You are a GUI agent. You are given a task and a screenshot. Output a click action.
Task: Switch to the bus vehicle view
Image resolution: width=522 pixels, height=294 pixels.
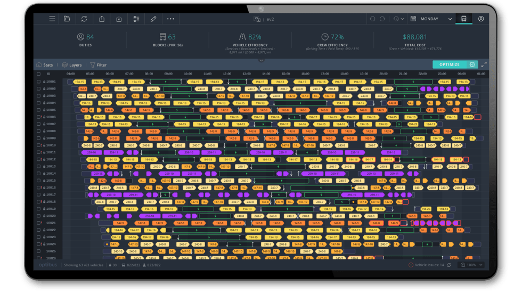coord(463,19)
